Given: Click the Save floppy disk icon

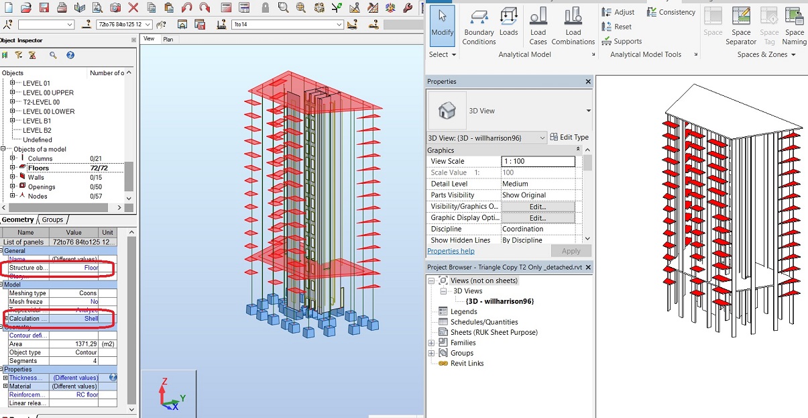Looking at the screenshot, I should click(x=44, y=8).
